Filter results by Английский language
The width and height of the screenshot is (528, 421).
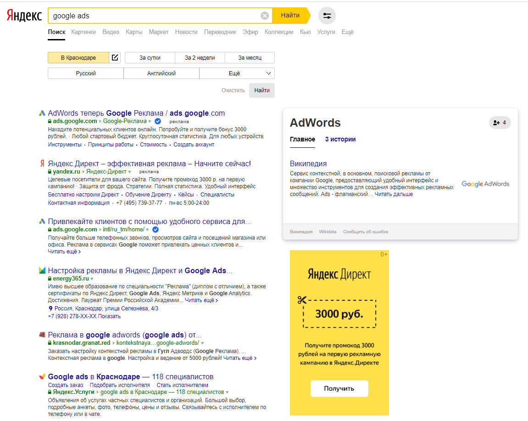coord(161,73)
